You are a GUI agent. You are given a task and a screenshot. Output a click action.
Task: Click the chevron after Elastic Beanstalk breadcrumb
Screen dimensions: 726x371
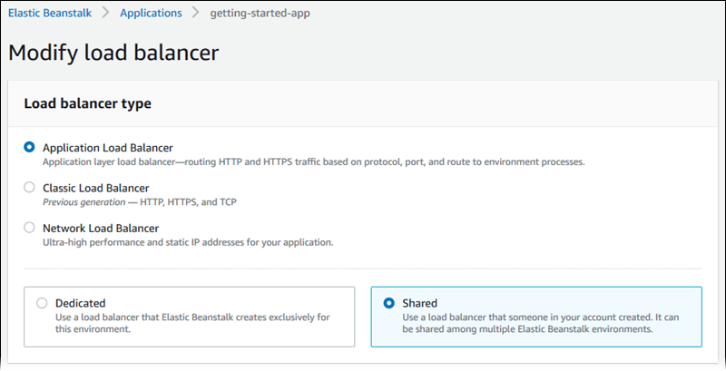coord(105,14)
